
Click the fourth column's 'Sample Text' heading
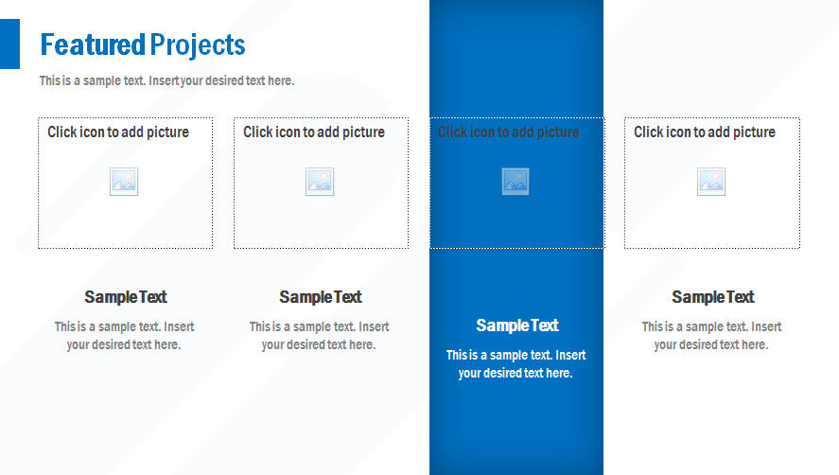point(713,297)
